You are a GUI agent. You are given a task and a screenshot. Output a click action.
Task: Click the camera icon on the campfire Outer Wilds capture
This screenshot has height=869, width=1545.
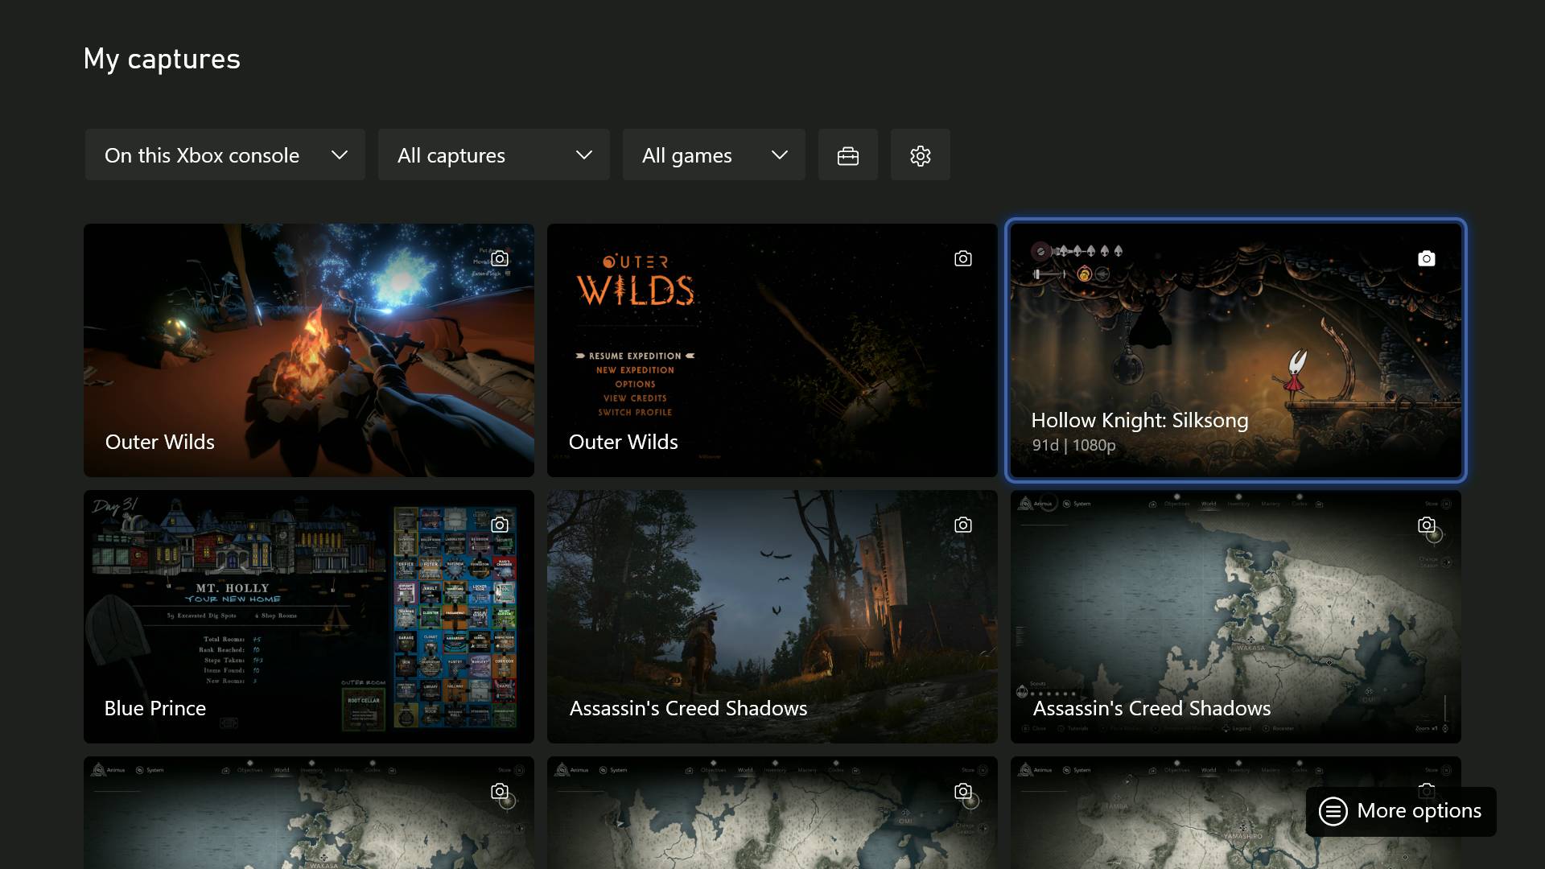click(500, 257)
